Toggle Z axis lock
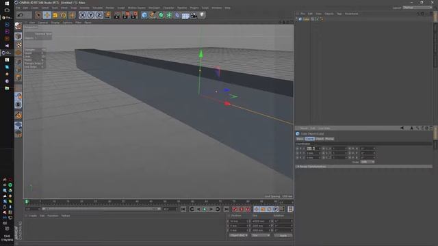This screenshot has height=246, width=438. (99, 15)
